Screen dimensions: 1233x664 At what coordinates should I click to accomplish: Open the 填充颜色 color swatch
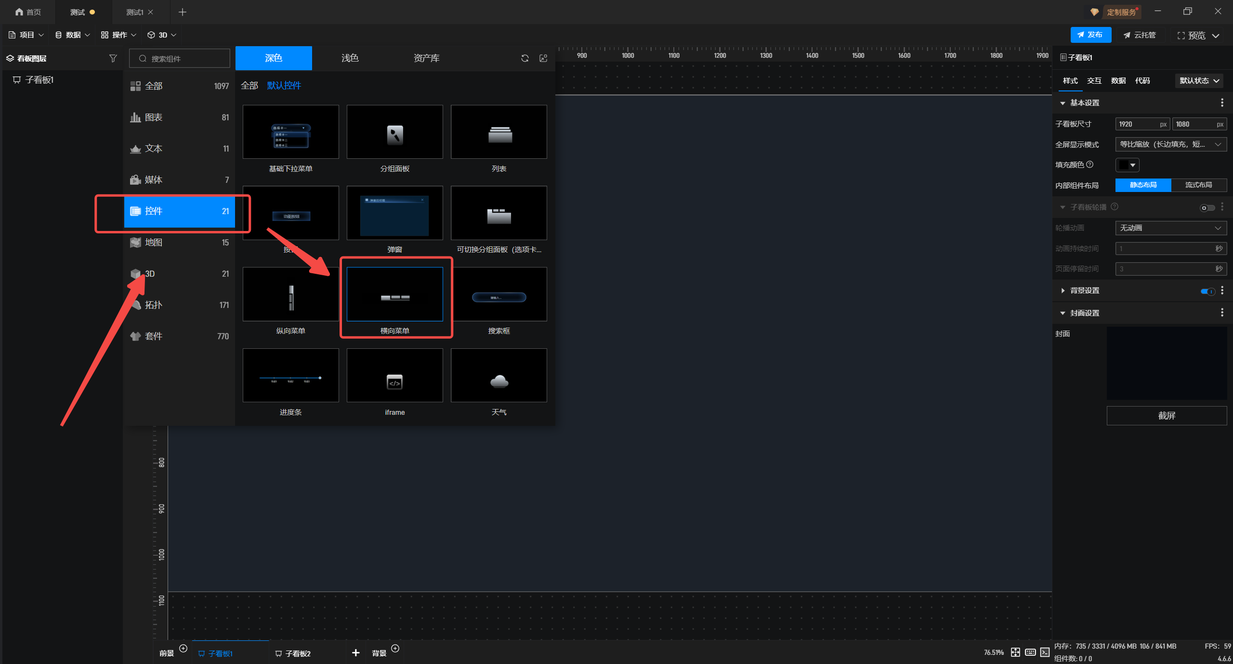pos(1127,165)
